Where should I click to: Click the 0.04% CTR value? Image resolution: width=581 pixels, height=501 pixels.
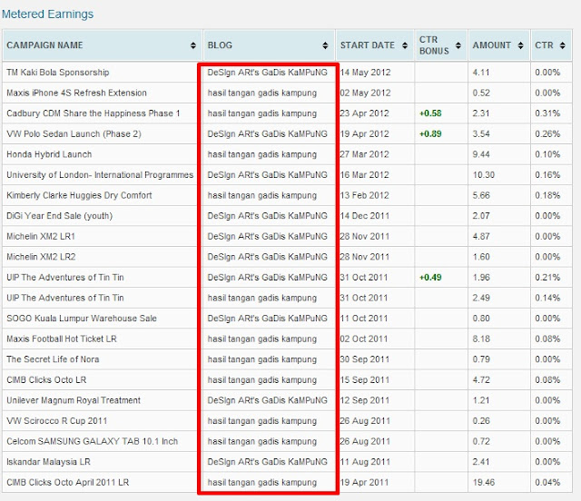pos(547,482)
